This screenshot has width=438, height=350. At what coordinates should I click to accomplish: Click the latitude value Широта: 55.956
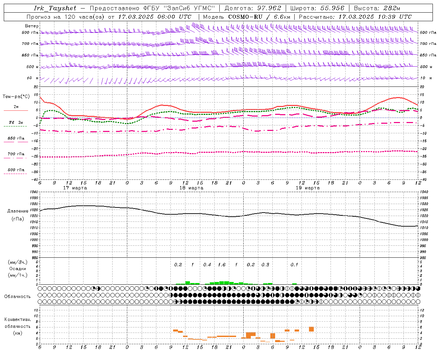coord(317,8)
